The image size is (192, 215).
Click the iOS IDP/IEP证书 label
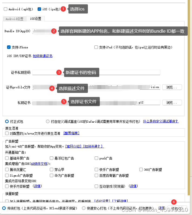[19, 56]
